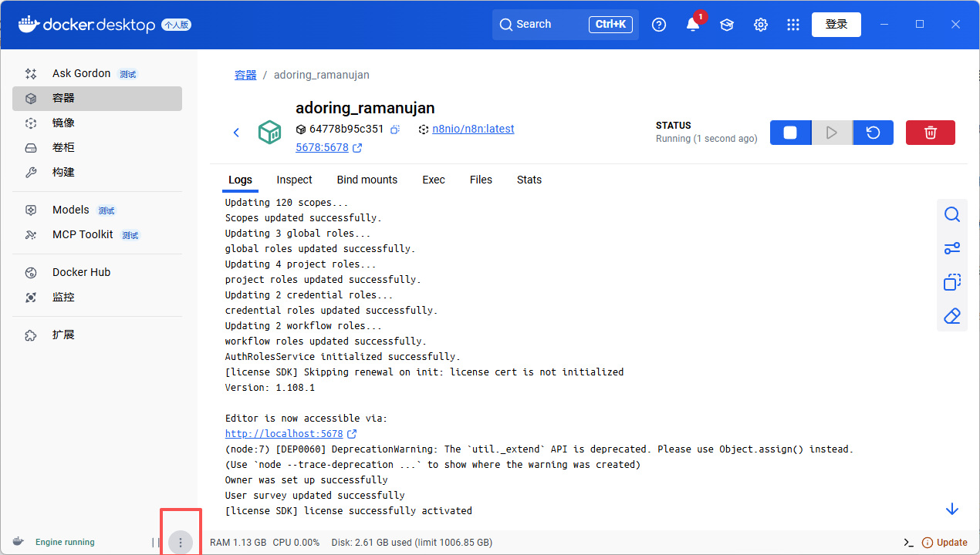Restart the adoring_ramanujan container

[873, 133]
